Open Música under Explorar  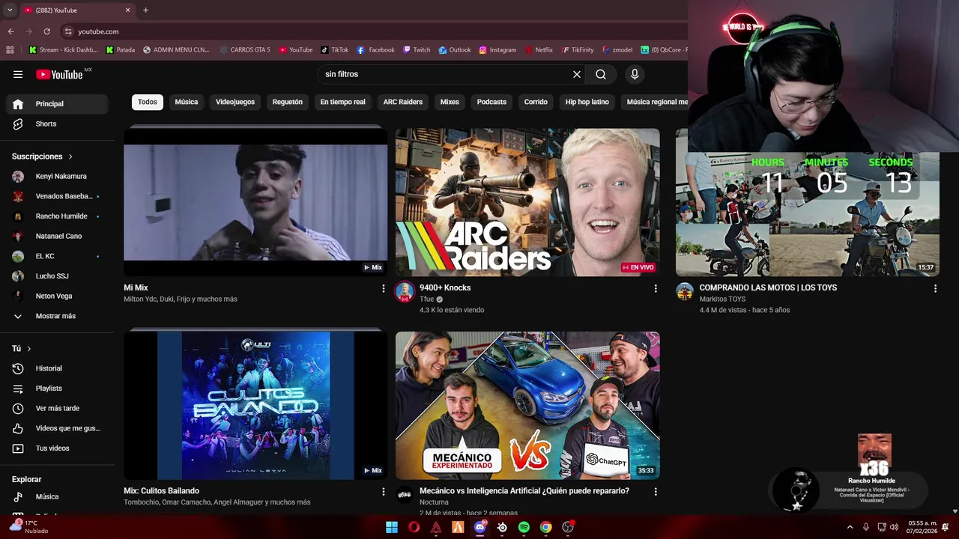[x=57, y=496]
